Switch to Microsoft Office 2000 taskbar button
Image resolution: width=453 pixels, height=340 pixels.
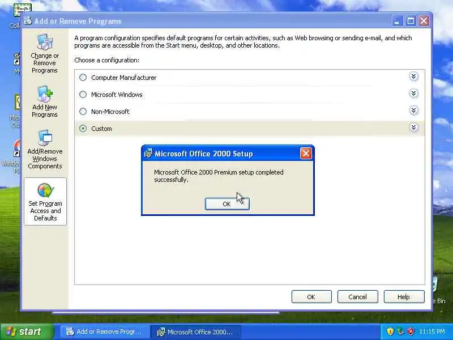click(196, 331)
